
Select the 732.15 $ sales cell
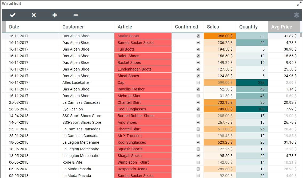click(220, 102)
